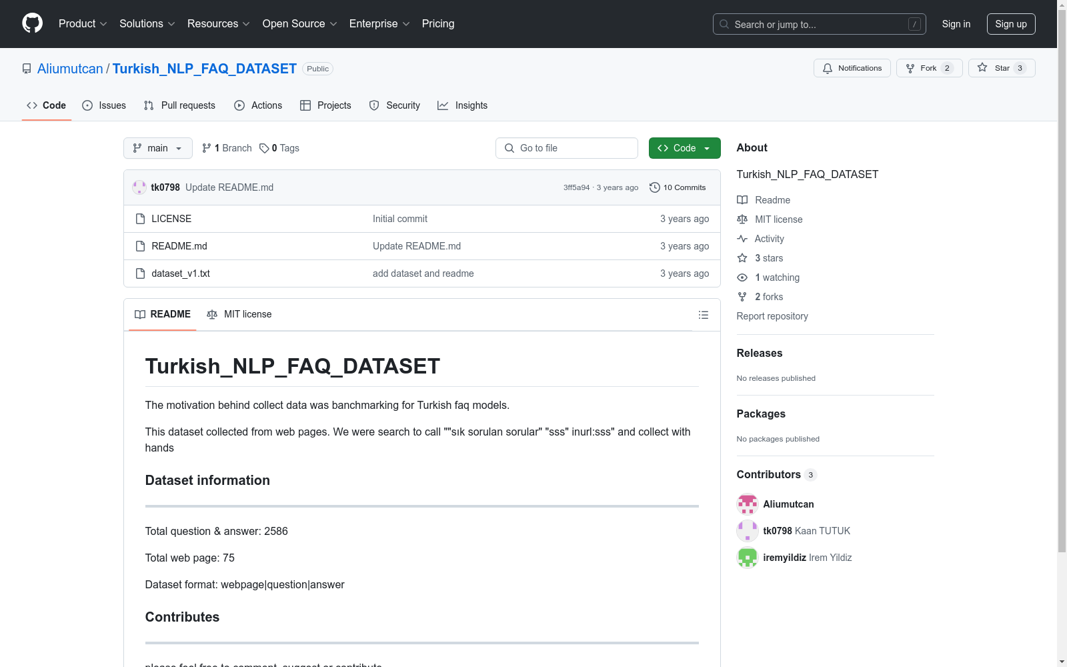Click the MIT license scale icon in About
Viewport: 1067px width, 667px height.
tap(742, 219)
